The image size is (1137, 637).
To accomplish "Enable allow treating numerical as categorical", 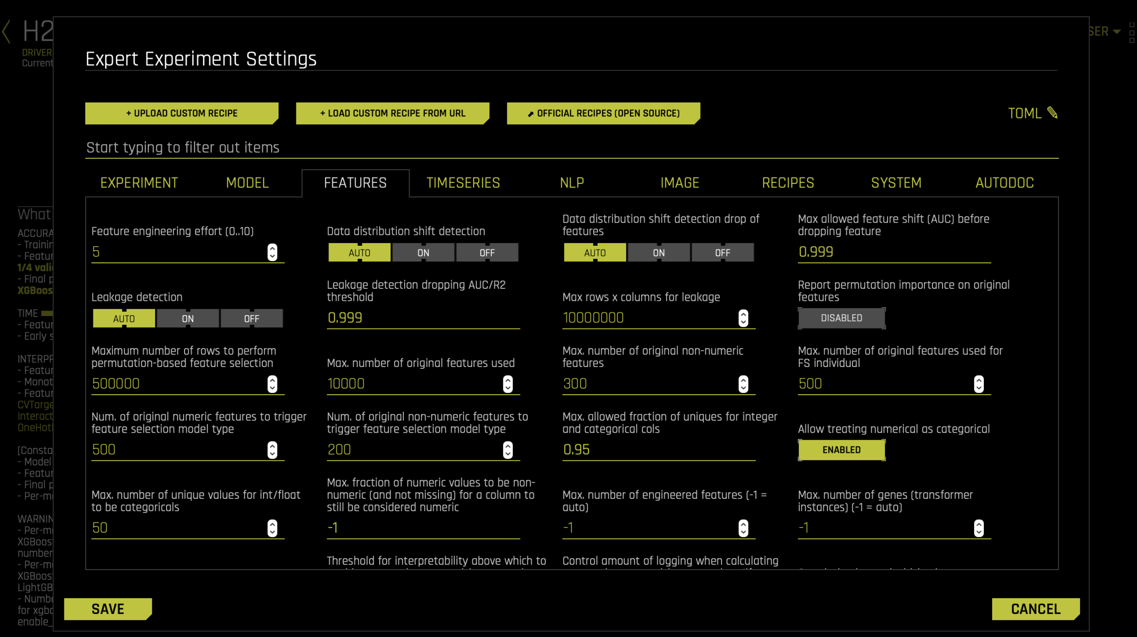I will point(841,449).
